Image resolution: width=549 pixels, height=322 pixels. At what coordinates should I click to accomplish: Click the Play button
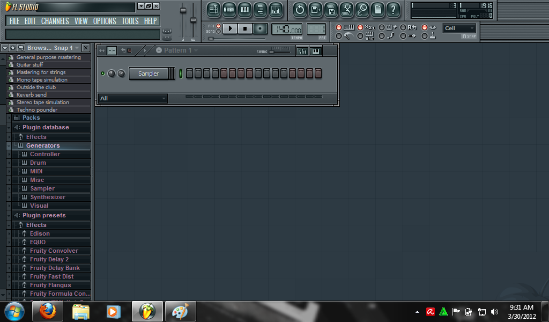[230, 29]
